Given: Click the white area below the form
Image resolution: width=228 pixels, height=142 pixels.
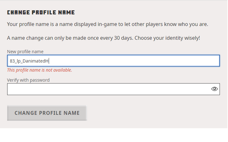Looking at the screenshot, I should (114, 135).
